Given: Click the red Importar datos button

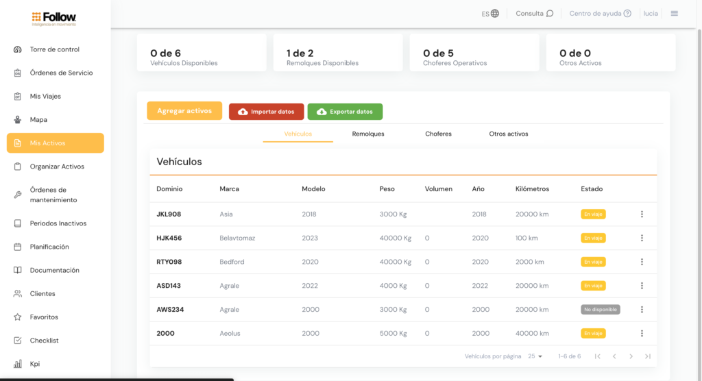Looking at the screenshot, I should point(266,112).
